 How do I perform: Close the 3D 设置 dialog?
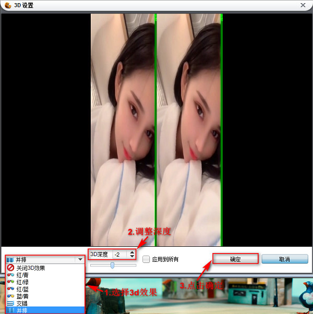tap(303, 5)
